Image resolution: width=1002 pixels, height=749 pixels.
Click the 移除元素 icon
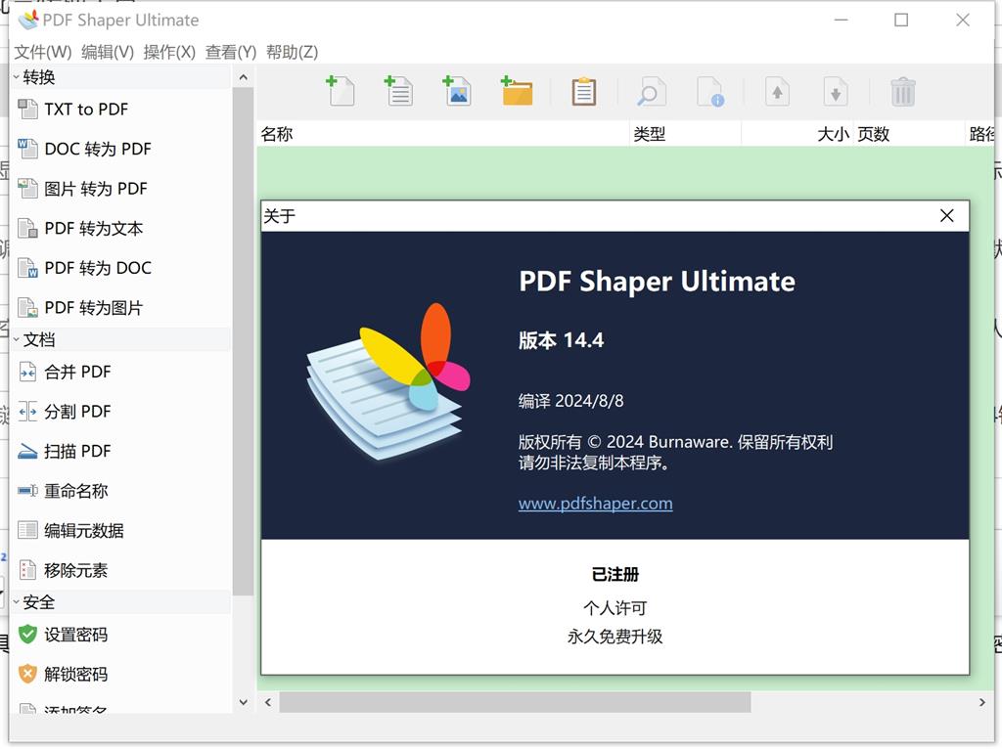point(27,570)
